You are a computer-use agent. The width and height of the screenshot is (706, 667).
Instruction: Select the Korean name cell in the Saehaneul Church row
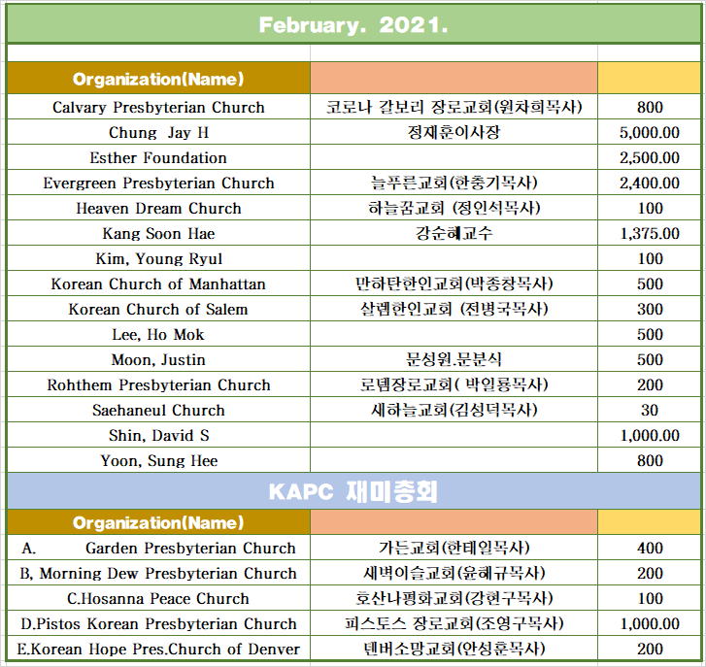click(x=454, y=410)
